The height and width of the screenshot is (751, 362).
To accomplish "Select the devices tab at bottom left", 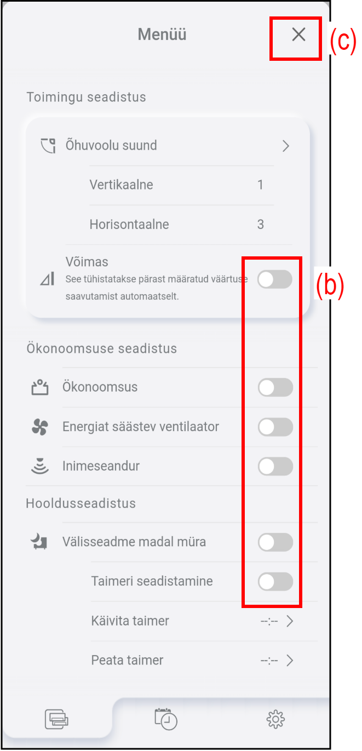I will point(57,719).
